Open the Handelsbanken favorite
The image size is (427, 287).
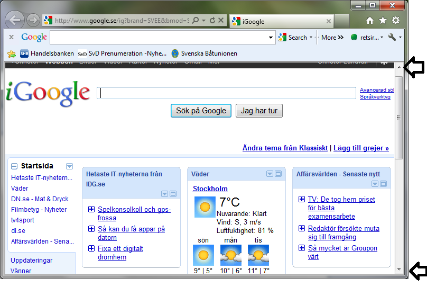pyautogui.click(x=47, y=53)
